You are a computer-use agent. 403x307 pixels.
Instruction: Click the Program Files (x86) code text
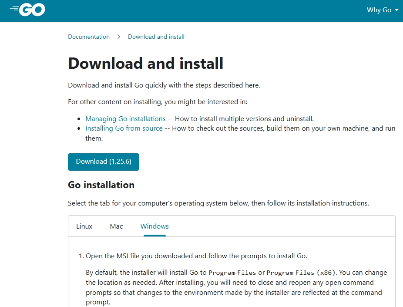(x=301, y=273)
